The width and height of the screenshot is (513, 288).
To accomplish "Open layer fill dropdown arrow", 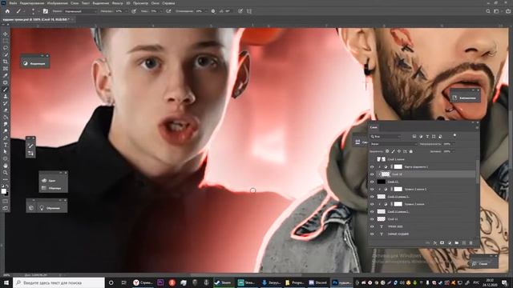I will pyautogui.click(x=454, y=151).
